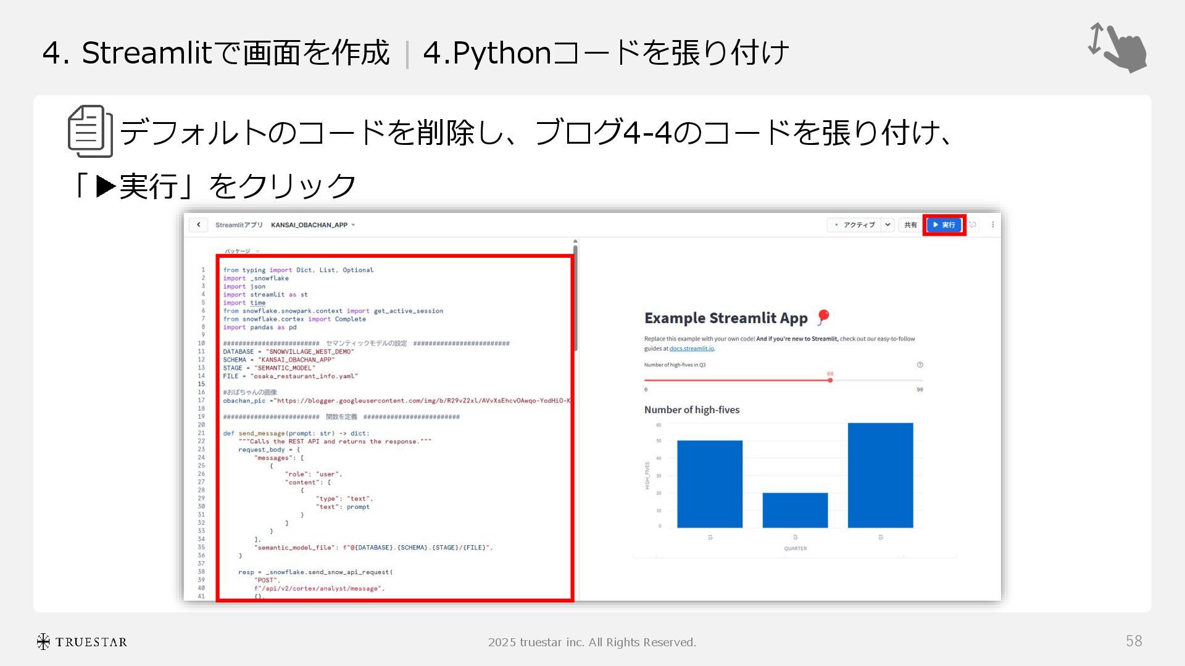The height and width of the screenshot is (666, 1185).
Task: Click the STAGE = "SEMANTIC_MODEL" line
Action: click(269, 368)
